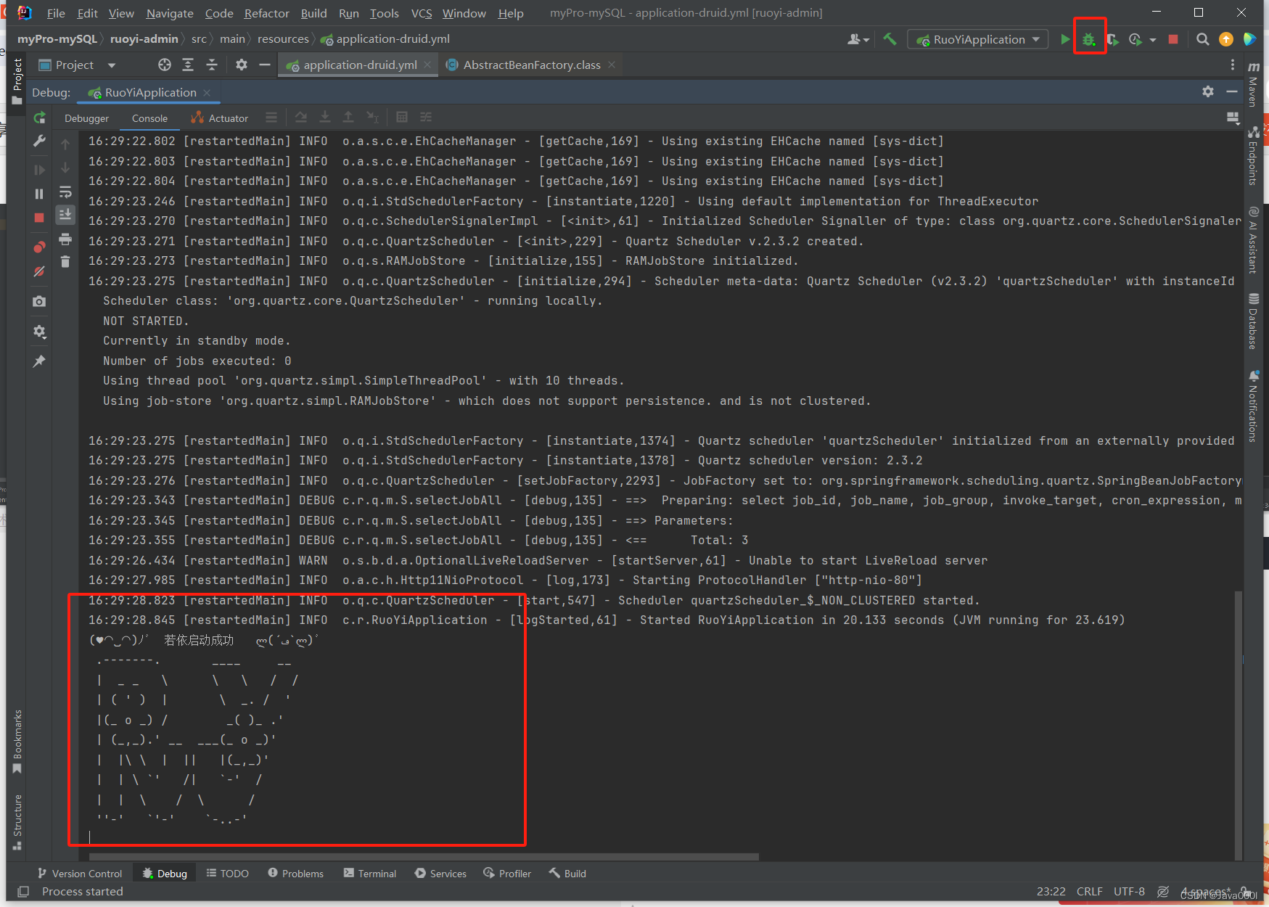Screen dimensions: 1269x907
Task: Switch to the Debugger tab
Action: coord(86,118)
